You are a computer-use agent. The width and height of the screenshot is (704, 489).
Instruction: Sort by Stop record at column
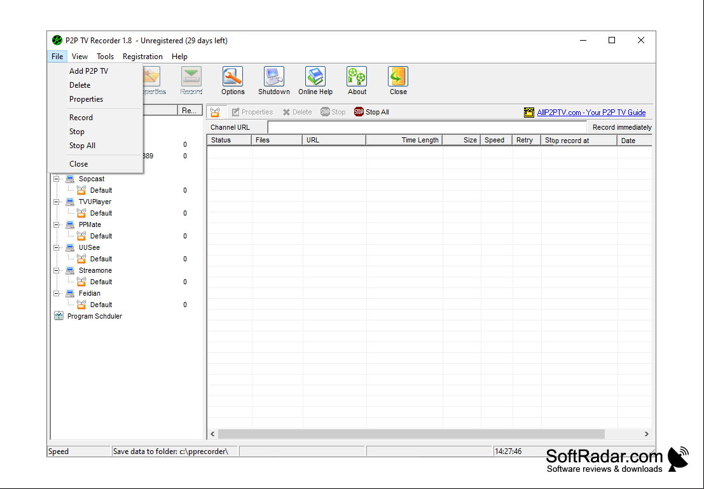coord(579,140)
